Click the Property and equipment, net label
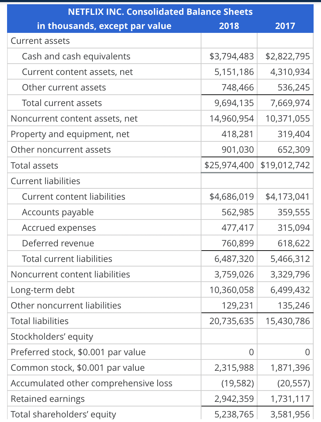 point(70,134)
